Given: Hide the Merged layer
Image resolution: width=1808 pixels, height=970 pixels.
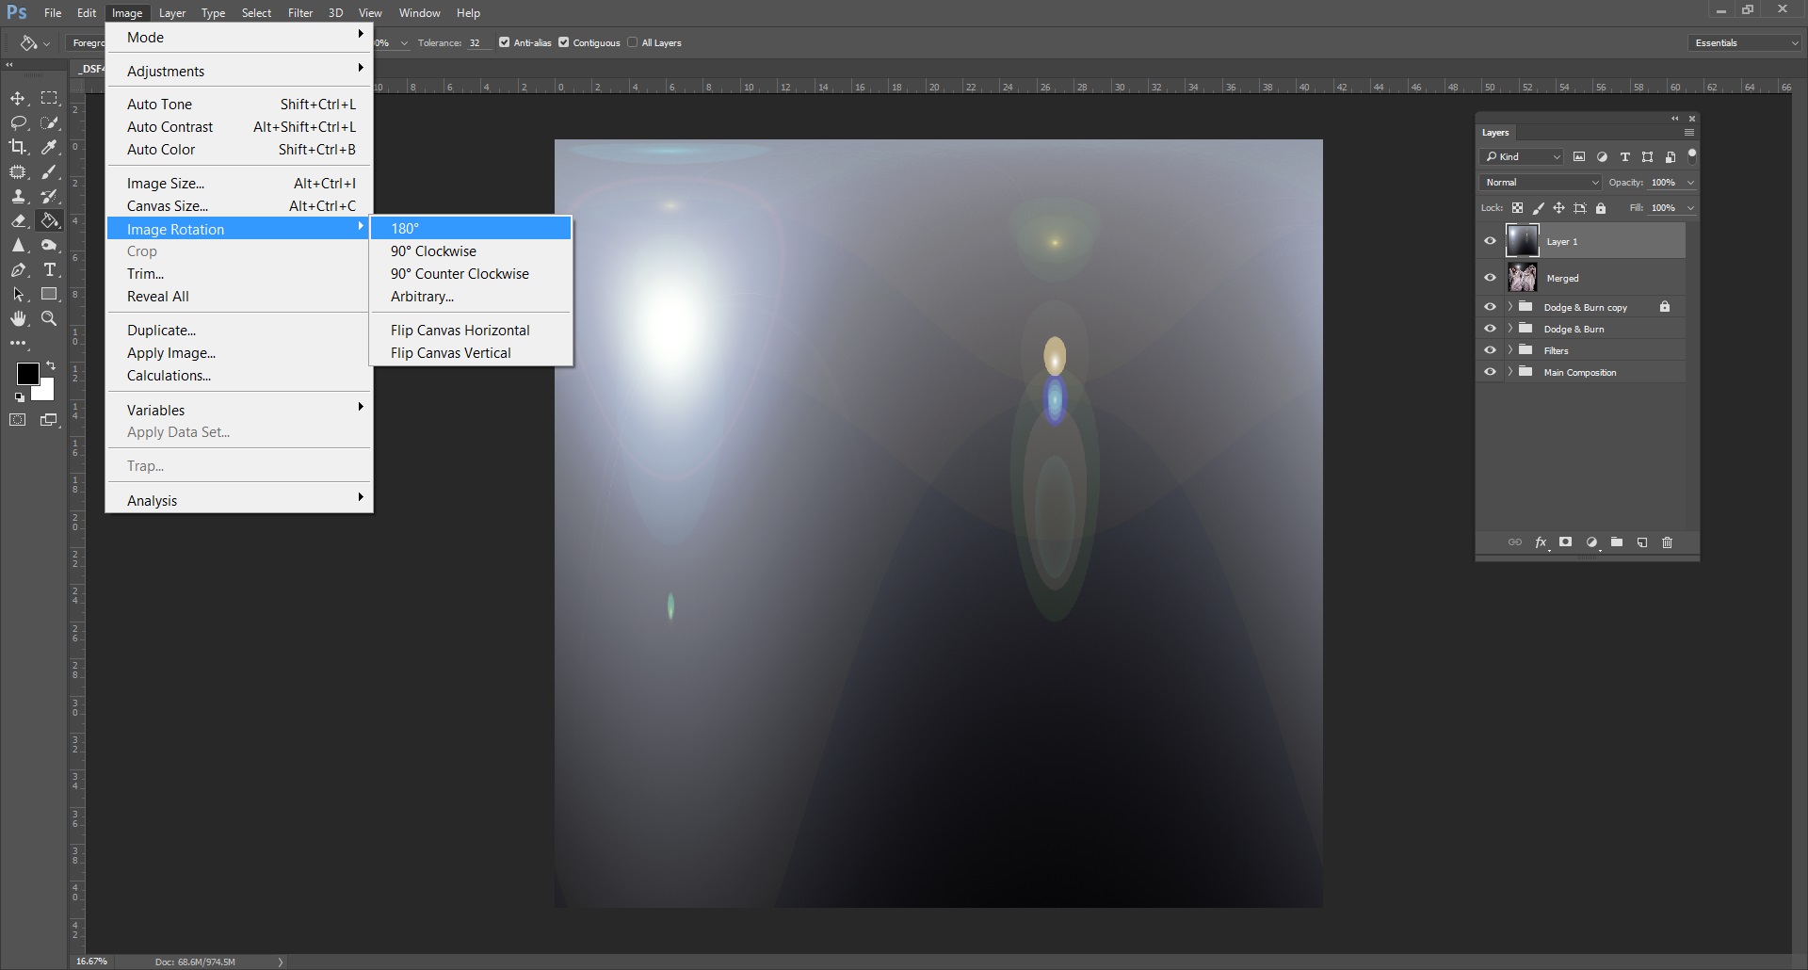Looking at the screenshot, I should pos(1491,277).
